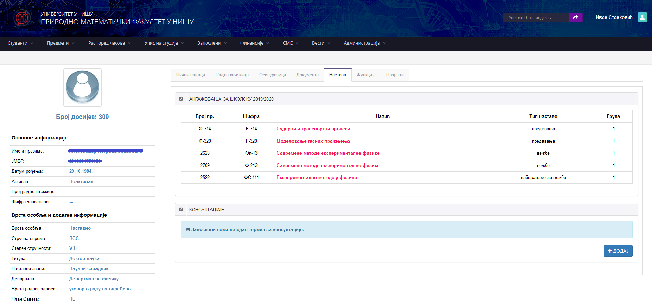Open the Моделовање гасних пражњења course link
652x304 pixels.
tap(313, 141)
